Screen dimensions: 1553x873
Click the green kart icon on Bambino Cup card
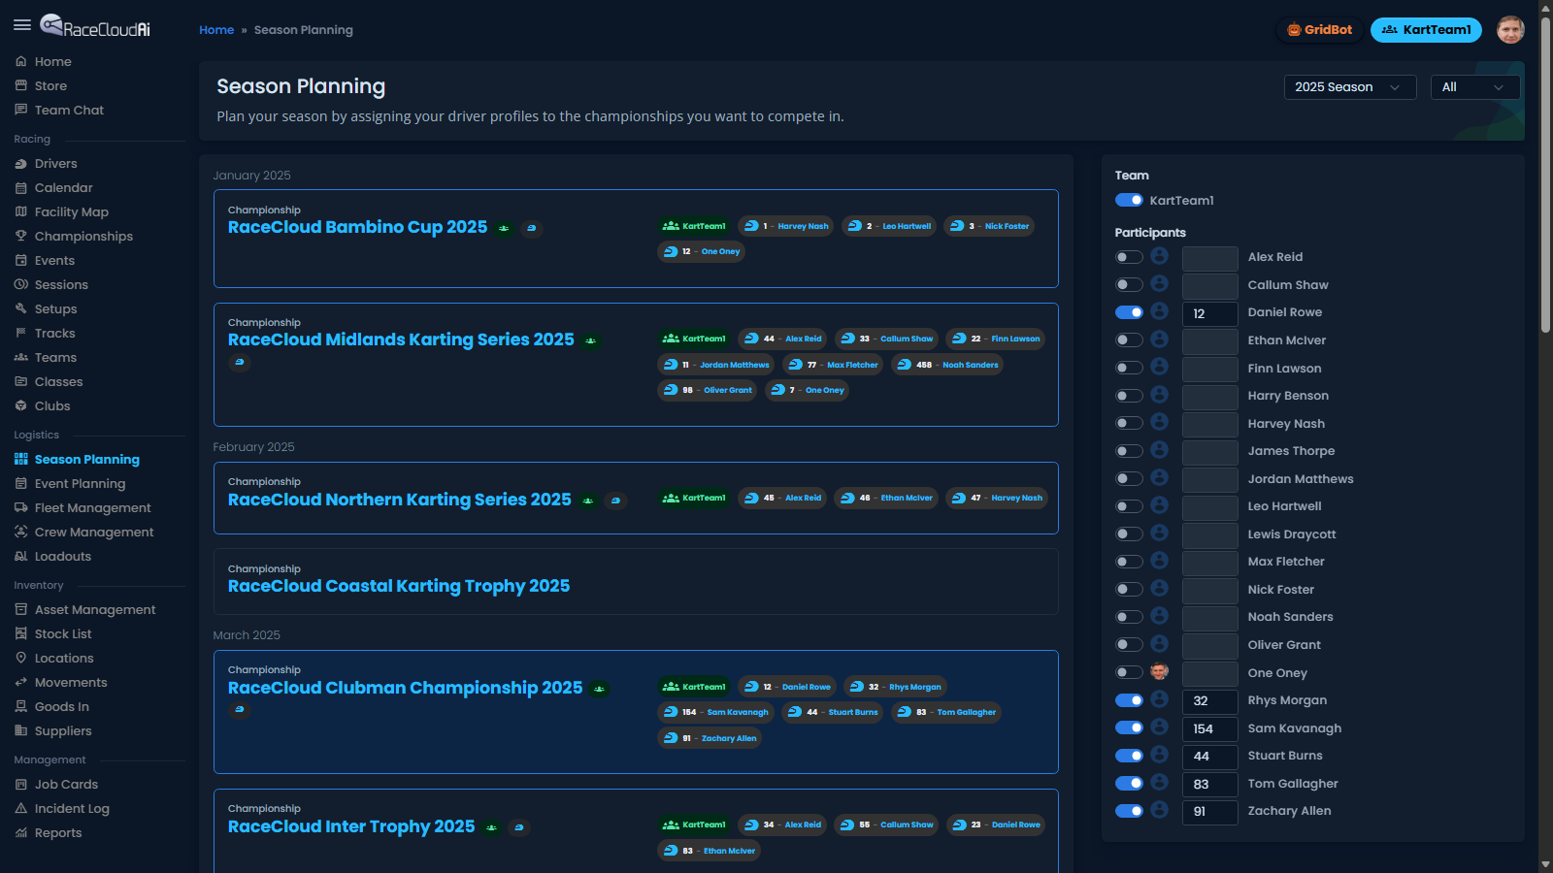[503, 228]
